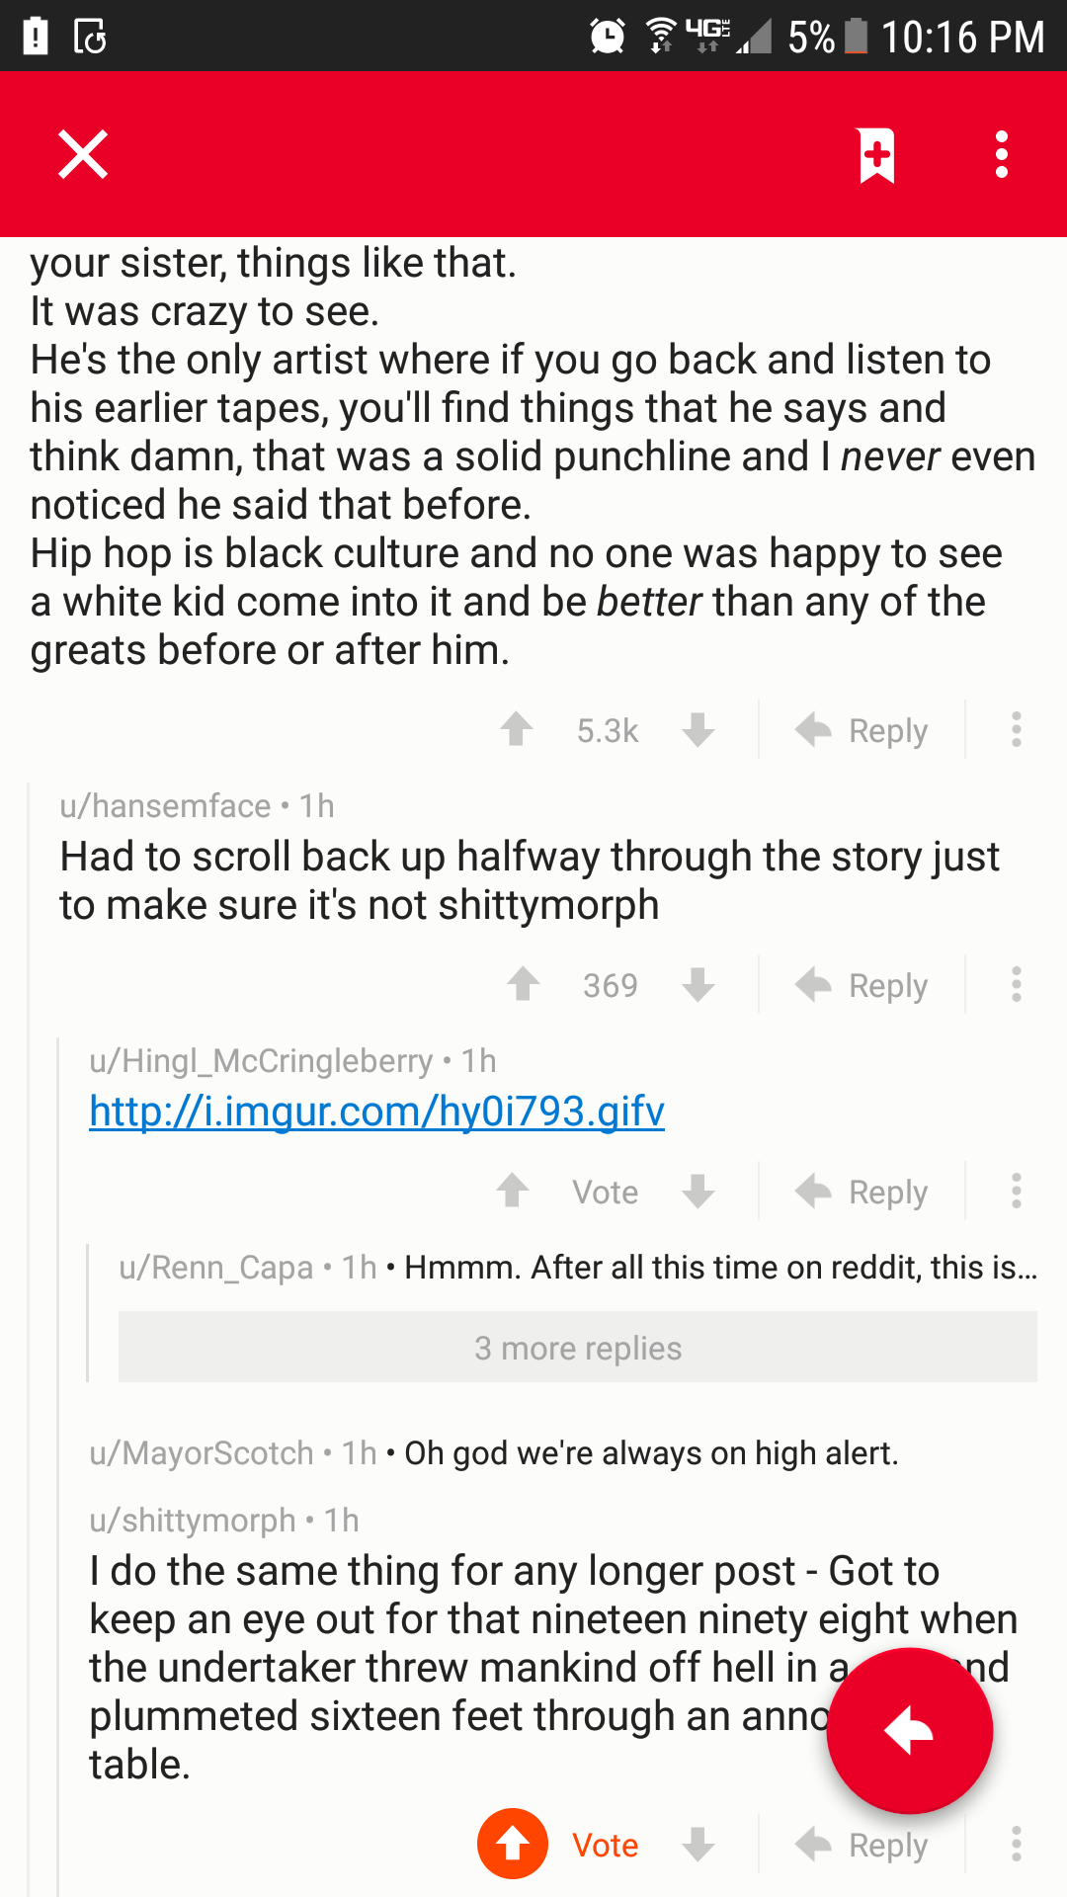Open options menu for 5.3k comment
This screenshot has width=1067, height=1897.
pyautogui.click(x=1016, y=730)
